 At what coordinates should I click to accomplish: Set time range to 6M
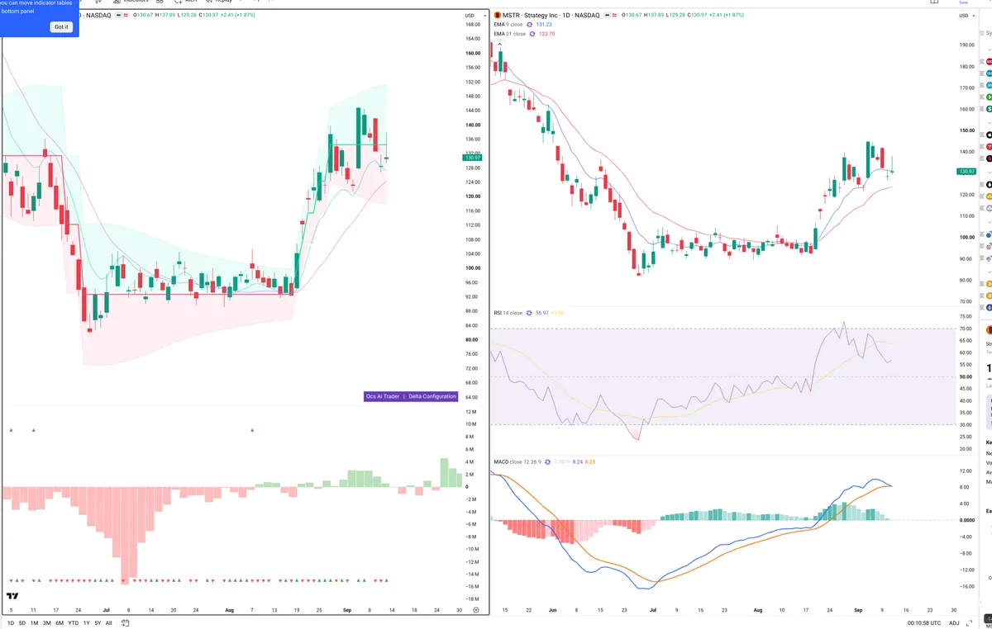click(x=60, y=623)
